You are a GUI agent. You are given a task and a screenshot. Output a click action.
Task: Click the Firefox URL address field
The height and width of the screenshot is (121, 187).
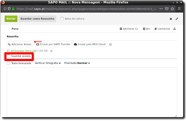pos(87,9)
